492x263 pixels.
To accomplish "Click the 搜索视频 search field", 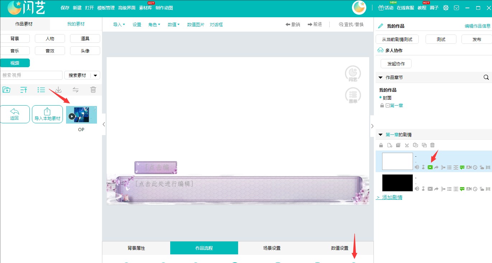I will tap(31, 75).
